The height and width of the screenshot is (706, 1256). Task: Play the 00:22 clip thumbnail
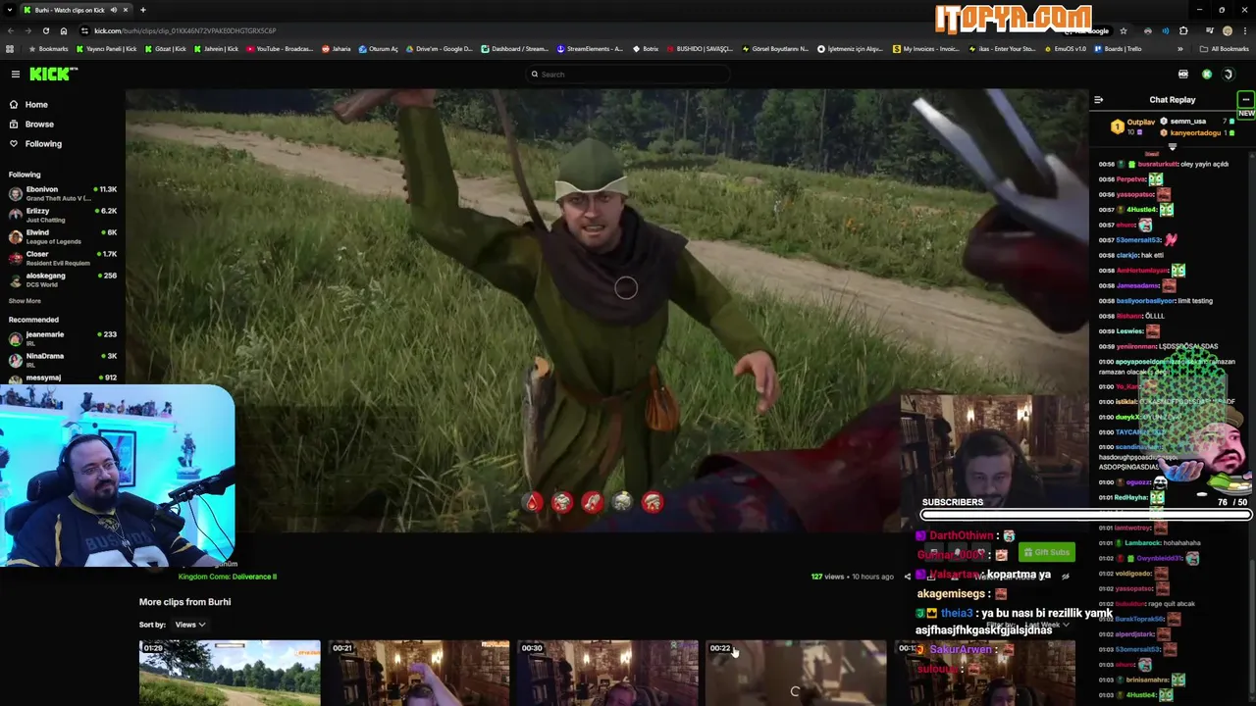[797, 673]
